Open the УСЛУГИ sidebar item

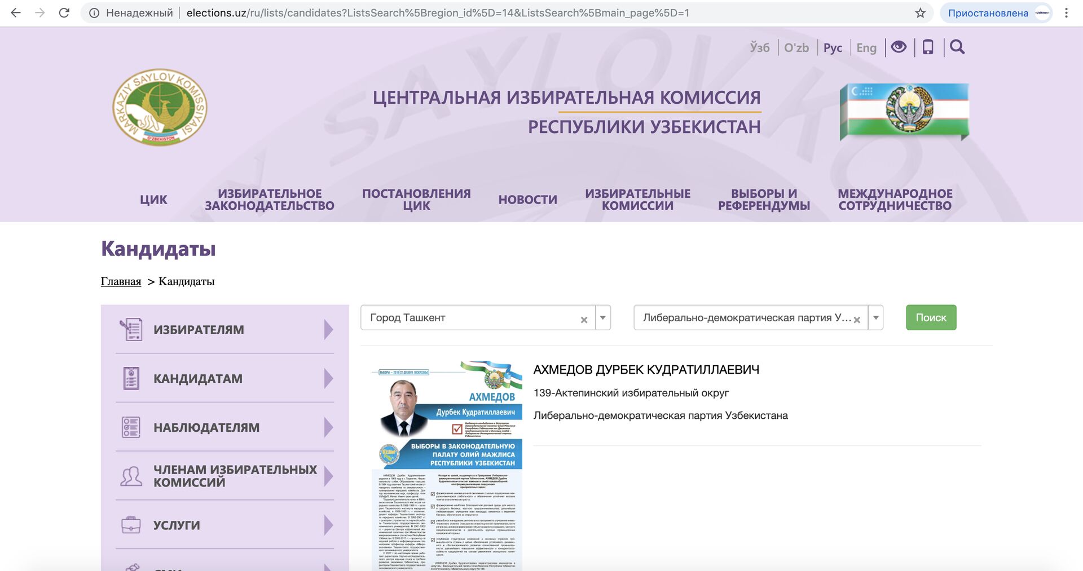click(x=224, y=525)
